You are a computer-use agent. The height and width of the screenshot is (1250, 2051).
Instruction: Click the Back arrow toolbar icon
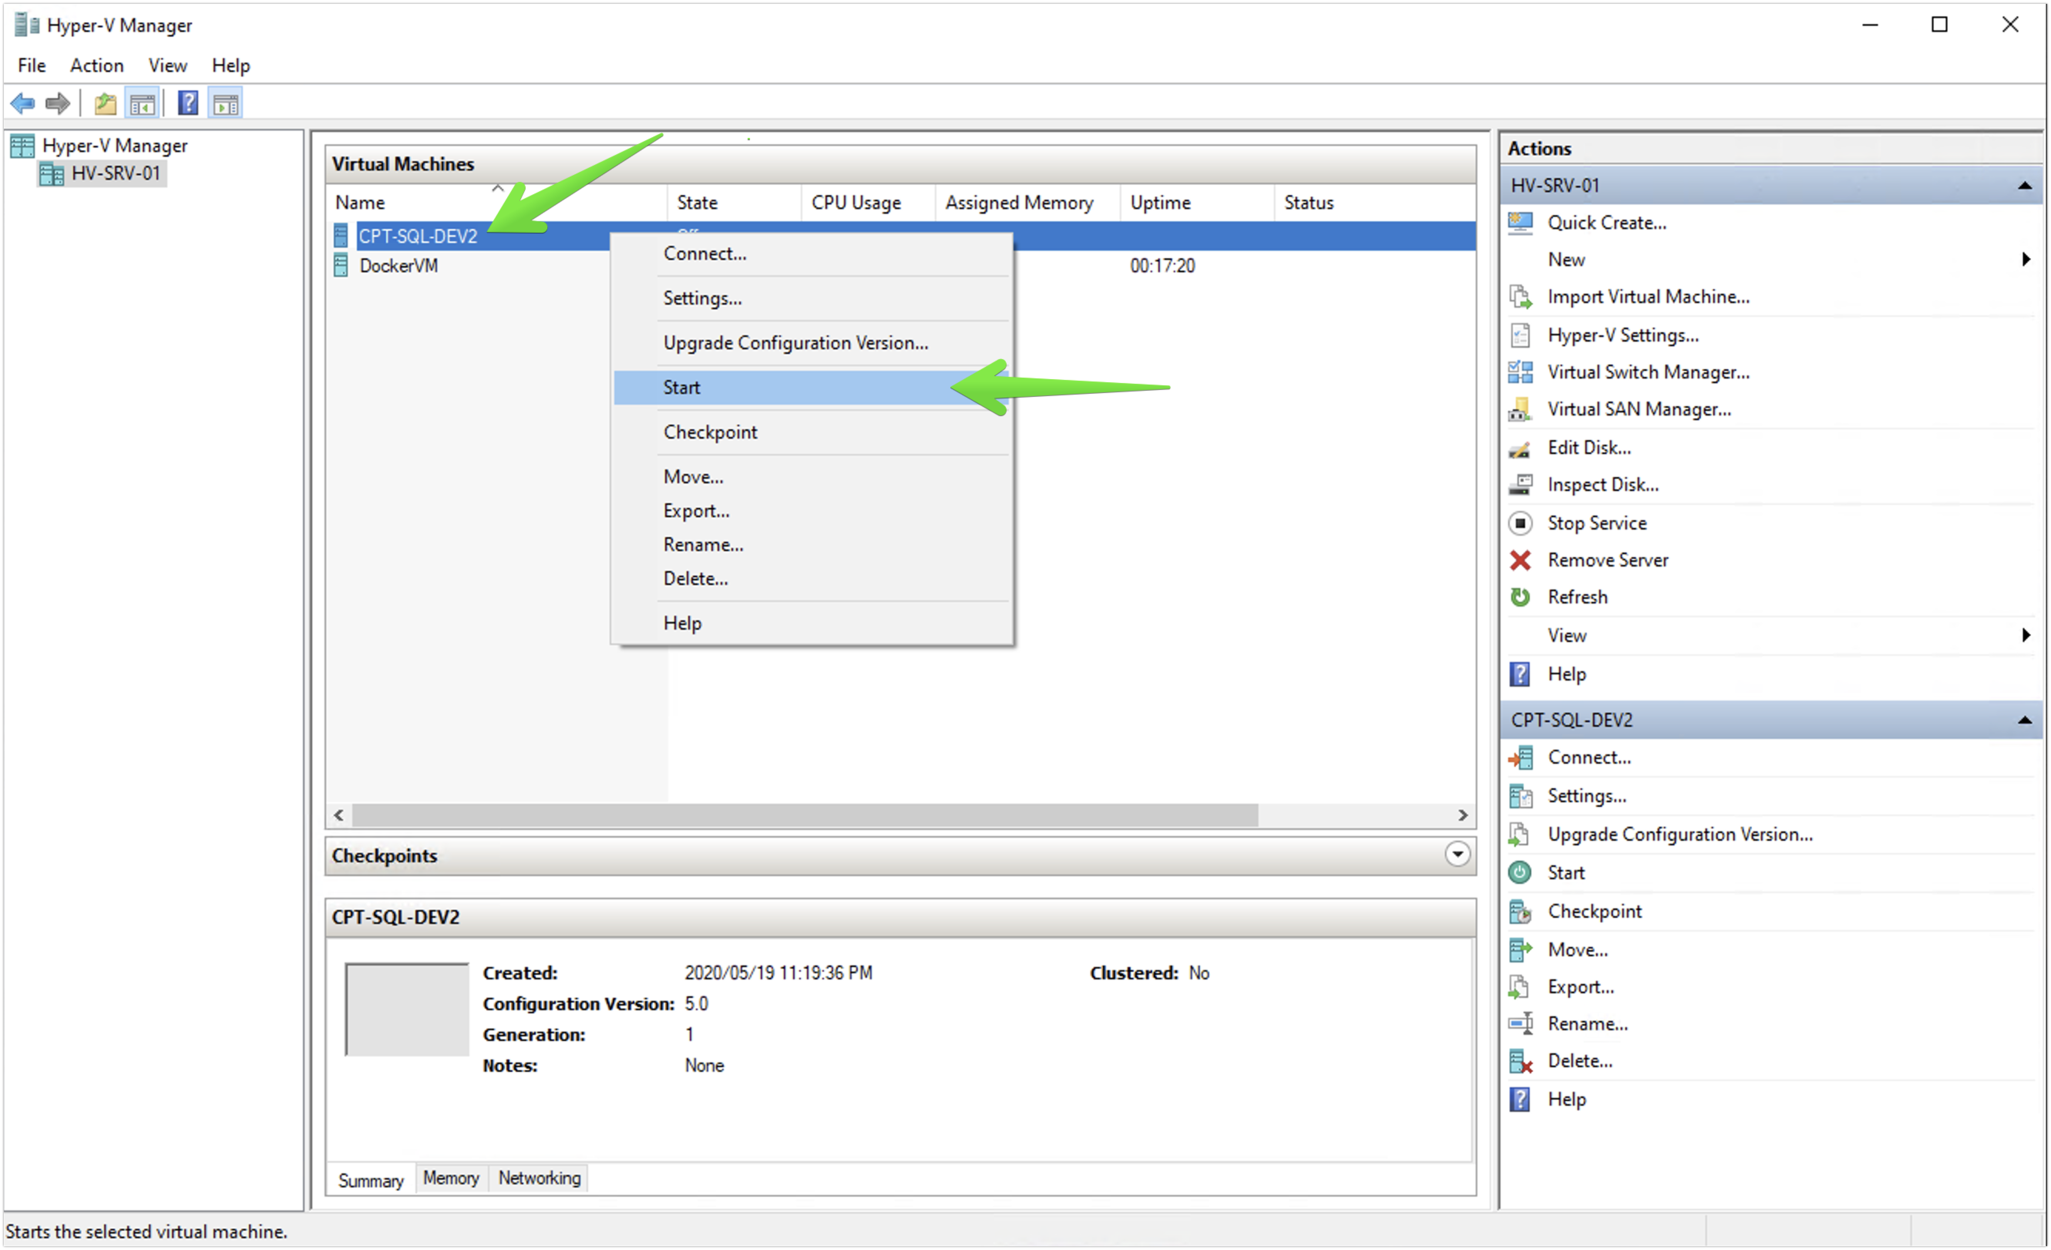point(22,103)
